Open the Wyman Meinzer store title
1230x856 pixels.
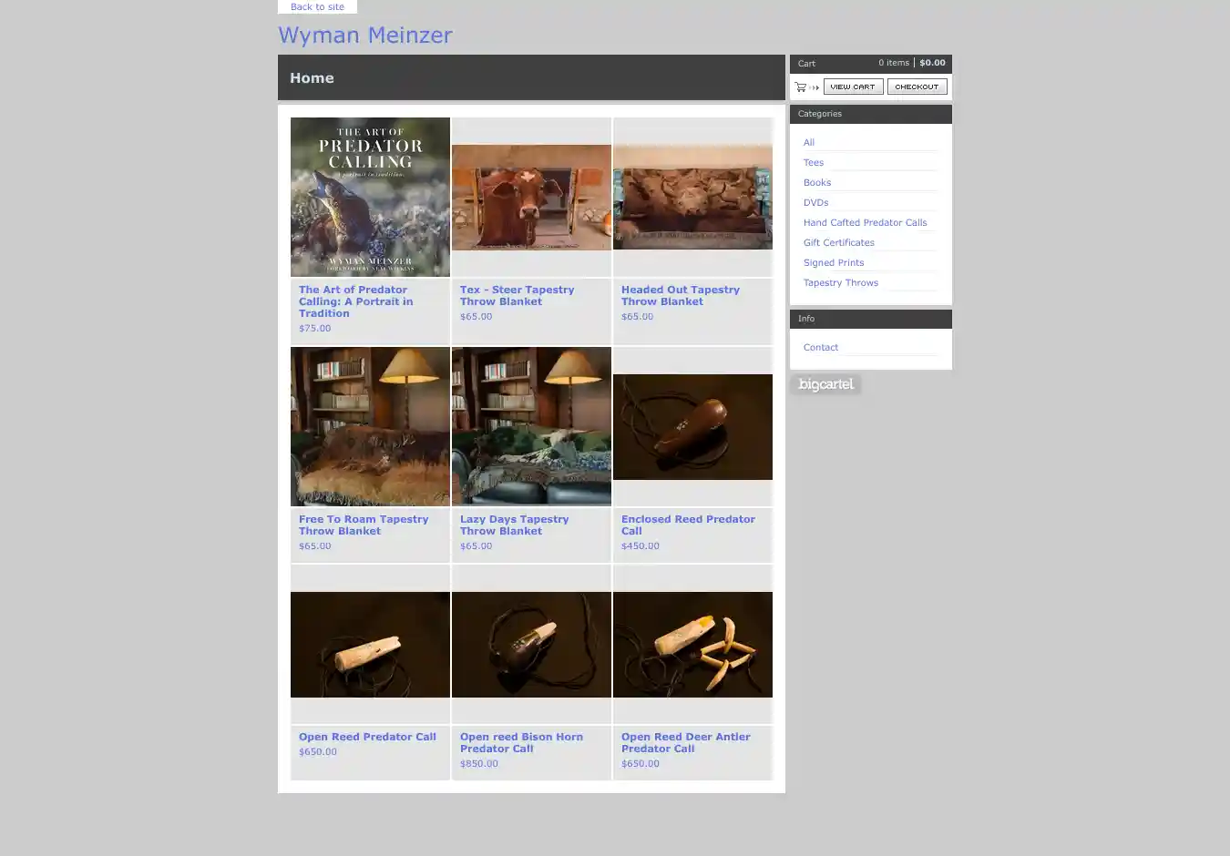click(364, 36)
